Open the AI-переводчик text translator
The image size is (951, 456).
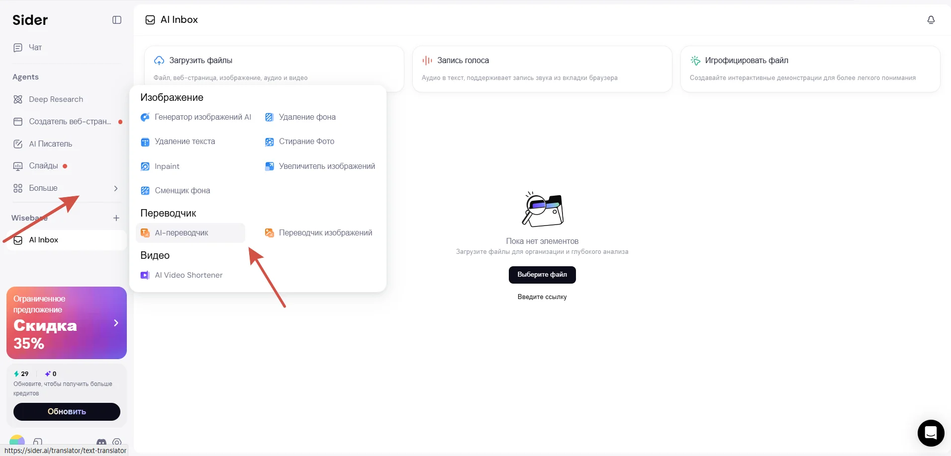click(190, 233)
